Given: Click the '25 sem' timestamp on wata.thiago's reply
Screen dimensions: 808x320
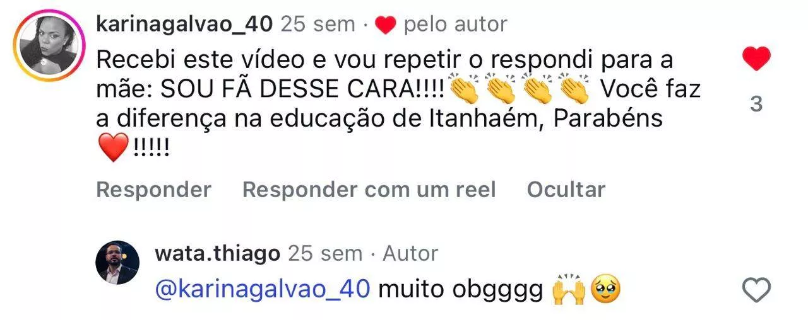Looking at the screenshot, I should 324,253.
